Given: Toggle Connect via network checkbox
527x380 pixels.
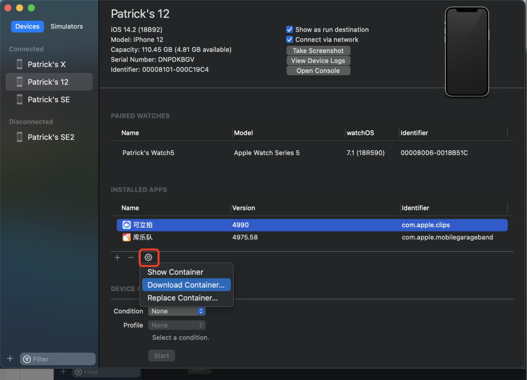Looking at the screenshot, I should point(289,40).
